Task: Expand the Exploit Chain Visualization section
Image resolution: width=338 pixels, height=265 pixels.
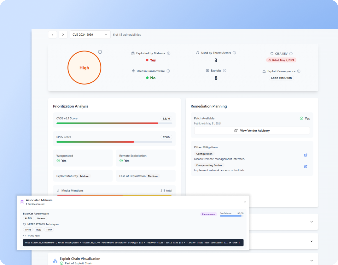Action: click(312, 261)
